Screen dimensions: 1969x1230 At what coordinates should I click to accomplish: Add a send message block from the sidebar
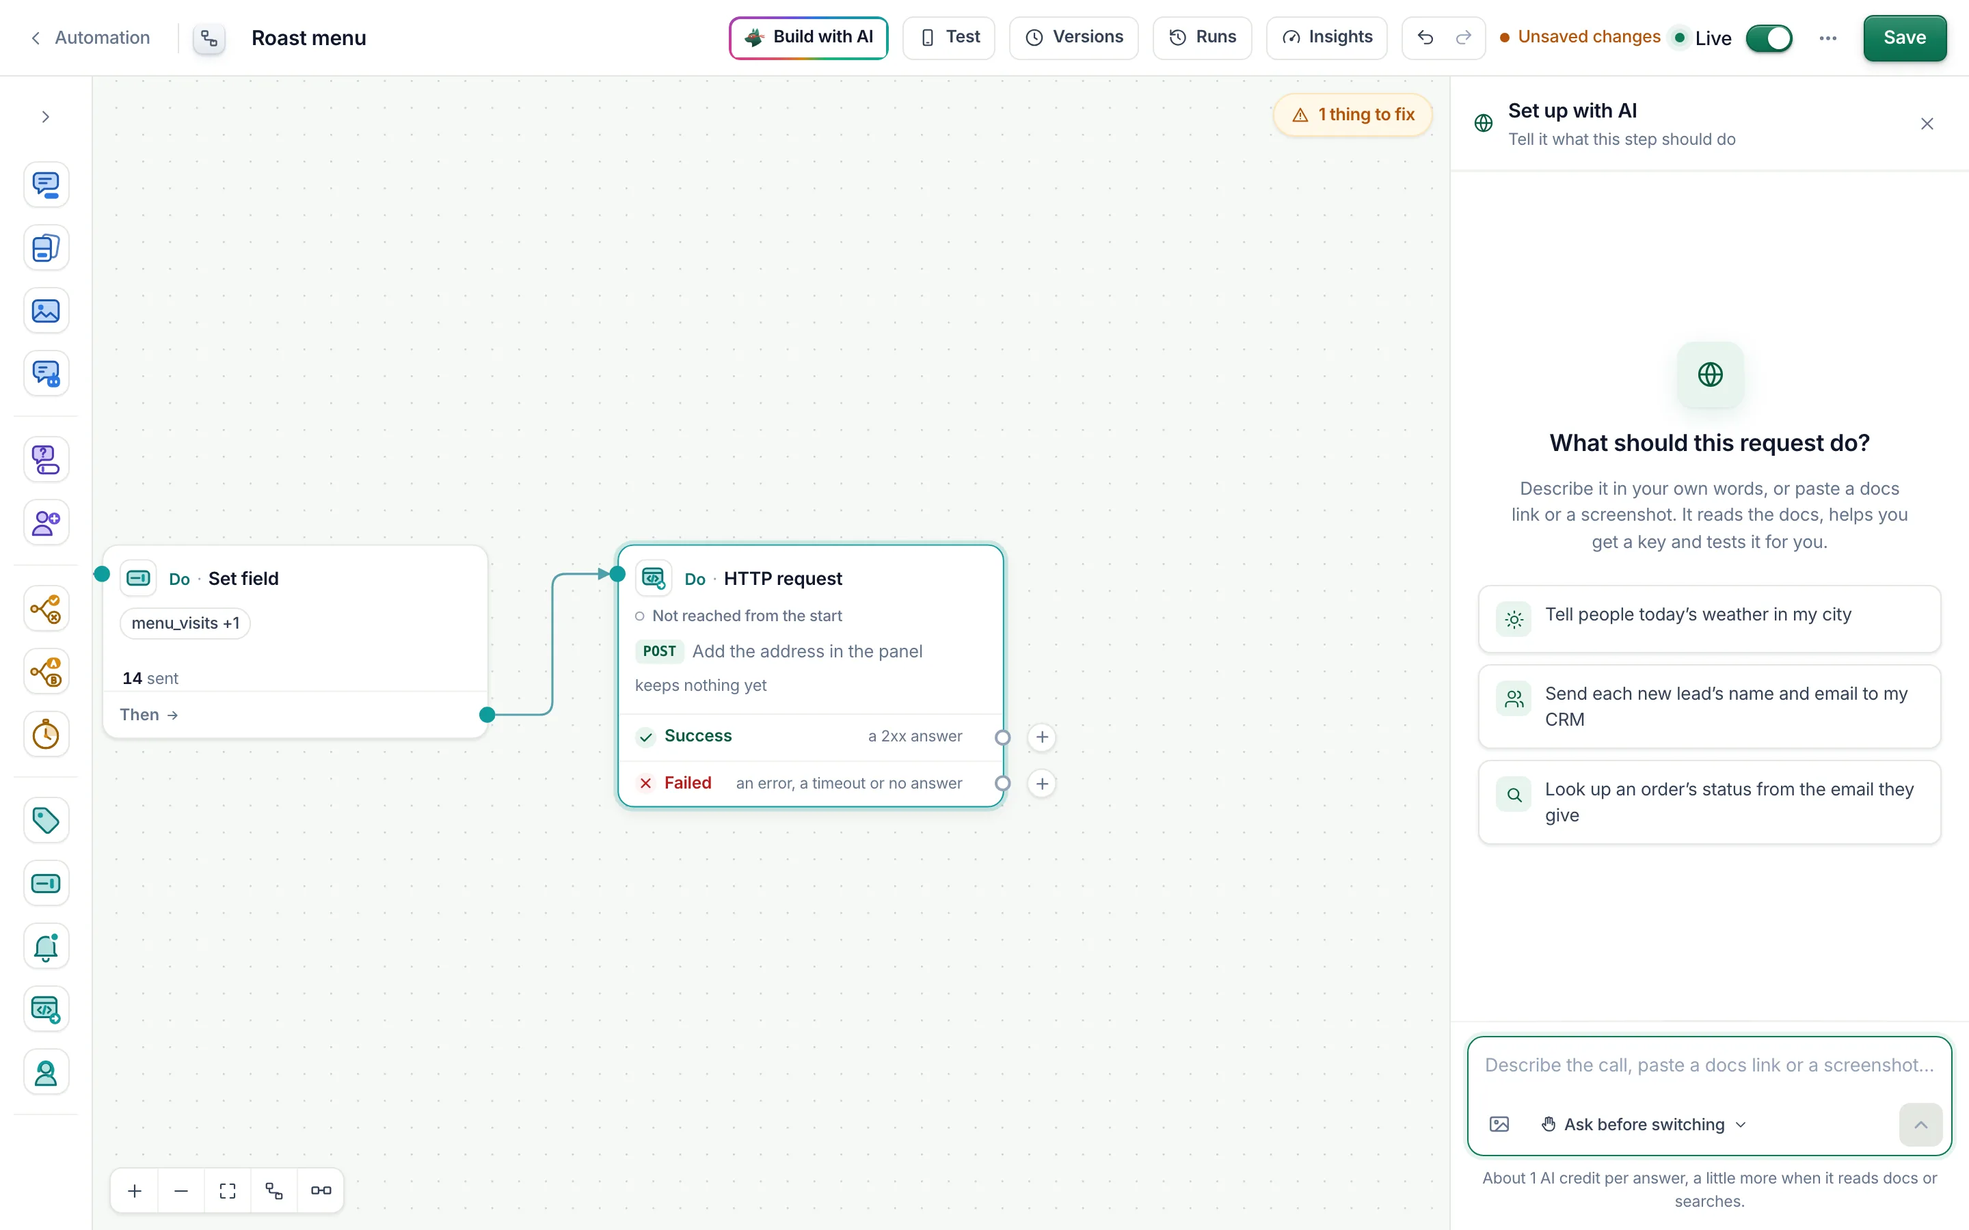46,184
